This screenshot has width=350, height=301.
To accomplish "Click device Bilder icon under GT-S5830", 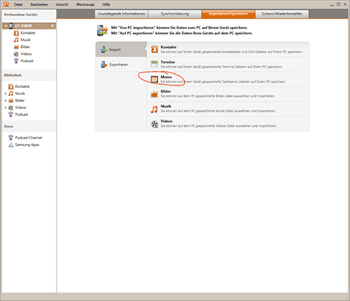I will click(x=16, y=47).
